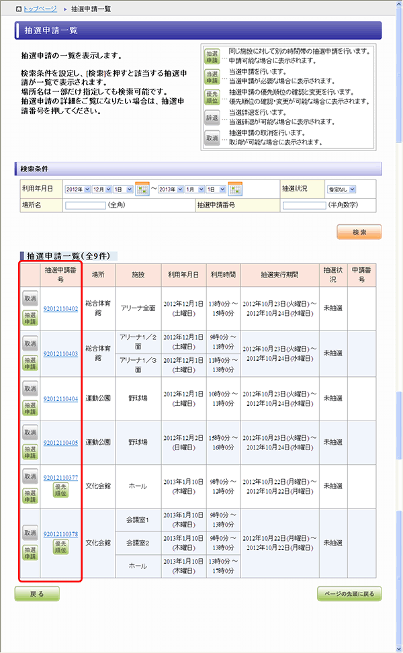Click 抽選申請 for application 92012110404
403x653 pixels.
click(x=30, y=408)
